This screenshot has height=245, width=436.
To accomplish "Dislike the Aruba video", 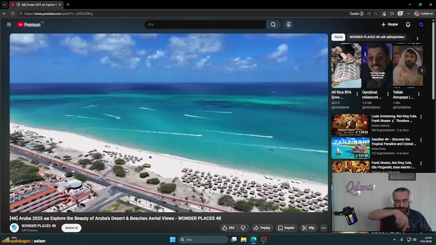I will pos(243,228).
